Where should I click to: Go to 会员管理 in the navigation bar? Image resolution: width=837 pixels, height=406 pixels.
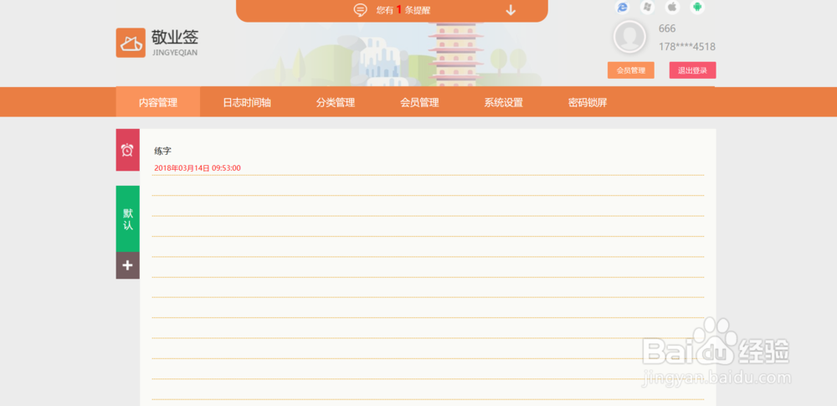tap(419, 103)
